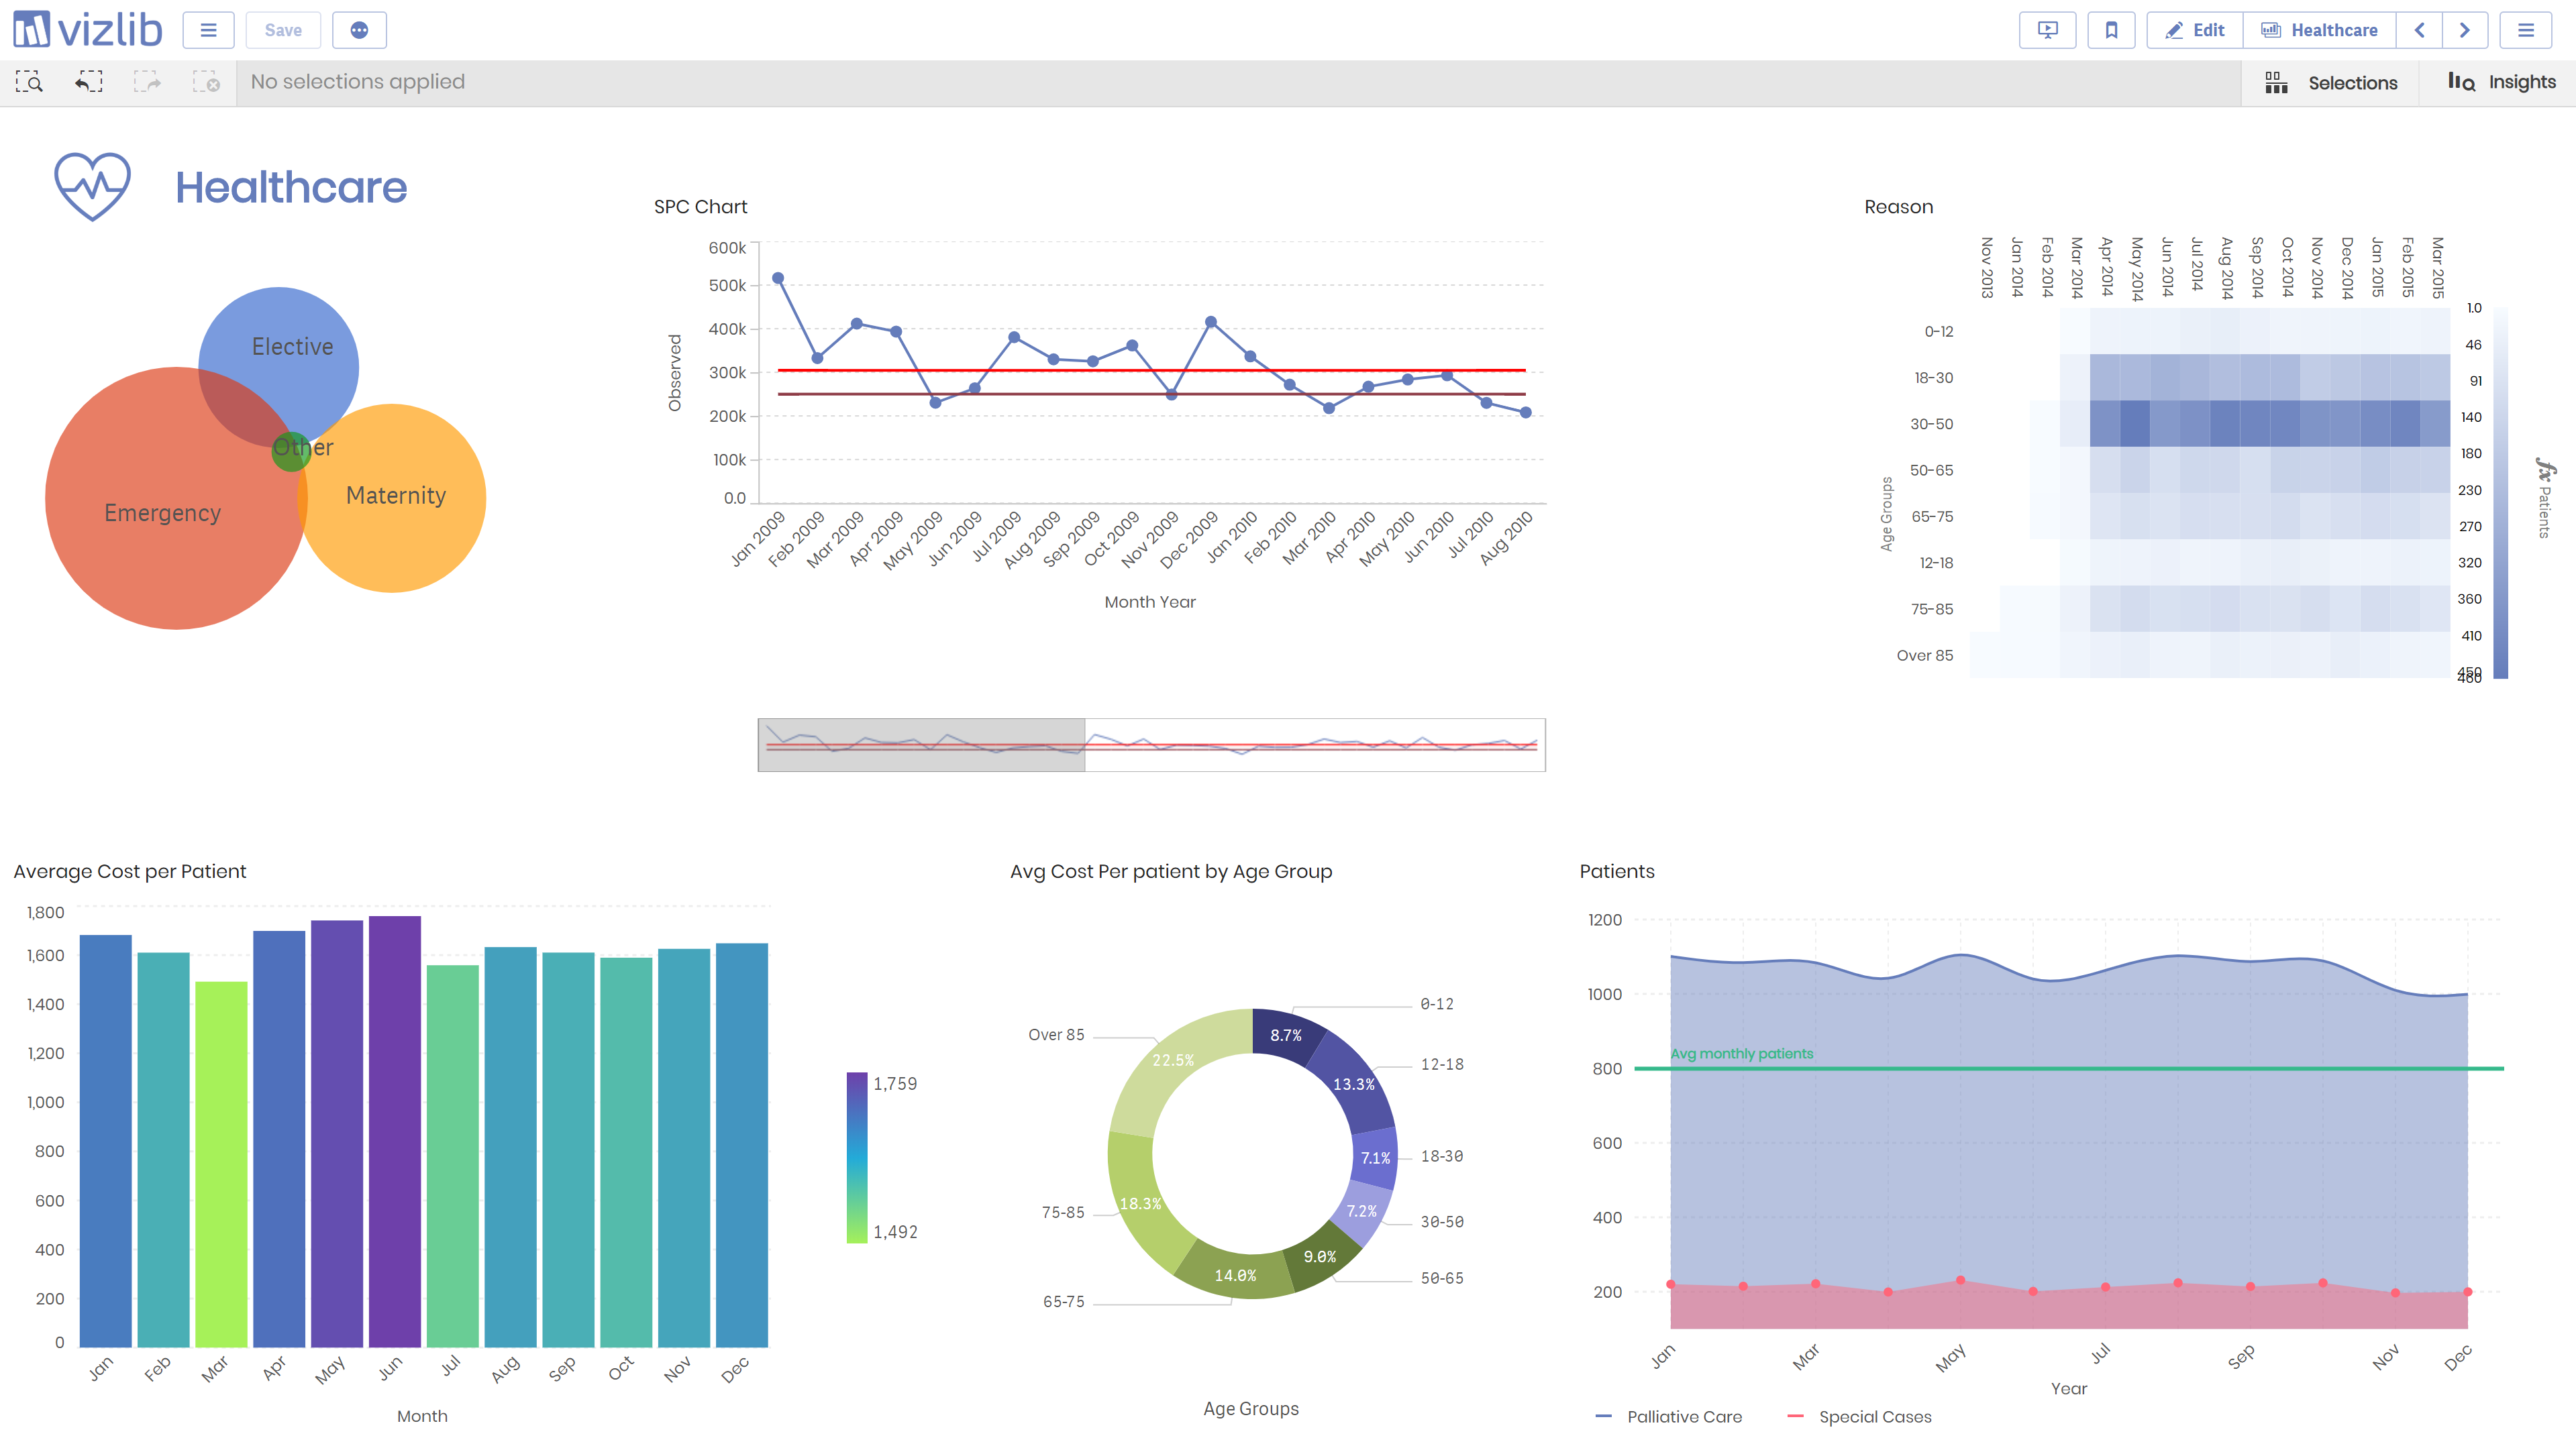Click the Month Year axis label
2576x1448 pixels.
click(x=1149, y=602)
